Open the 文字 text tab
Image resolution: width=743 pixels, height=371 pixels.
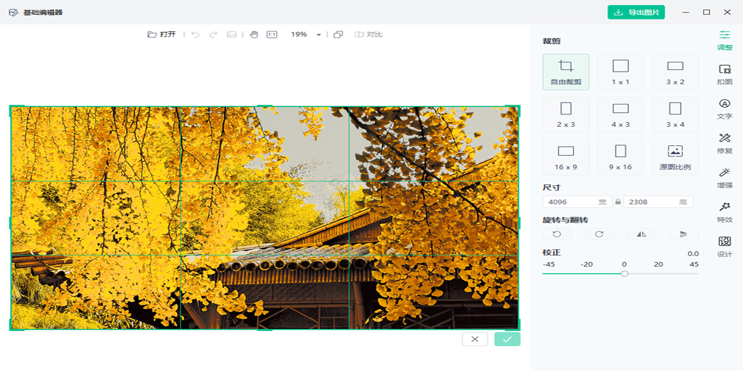pos(724,109)
